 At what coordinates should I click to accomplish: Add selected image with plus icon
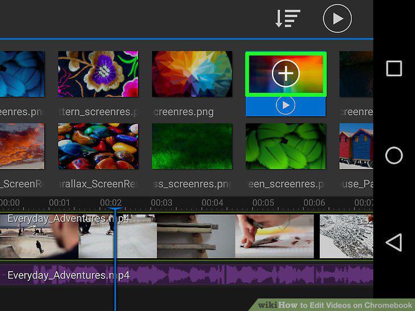[x=286, y=73]
